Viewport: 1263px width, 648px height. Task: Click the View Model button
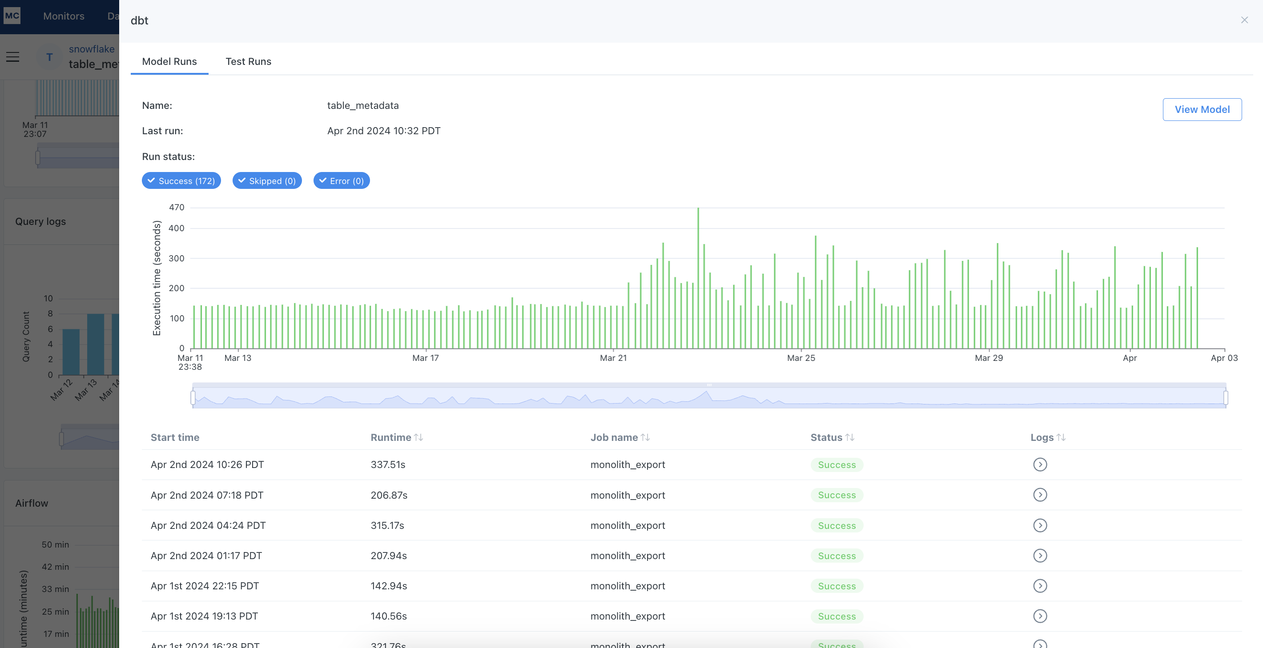coord(1202,109)
